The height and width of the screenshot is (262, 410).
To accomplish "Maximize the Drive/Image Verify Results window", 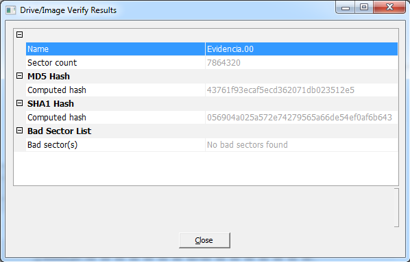I will click(364, 8).
